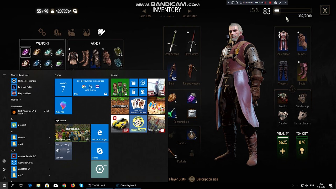Open the Paint 3D tile
336x189 pixels.
[x=63, y=106]
